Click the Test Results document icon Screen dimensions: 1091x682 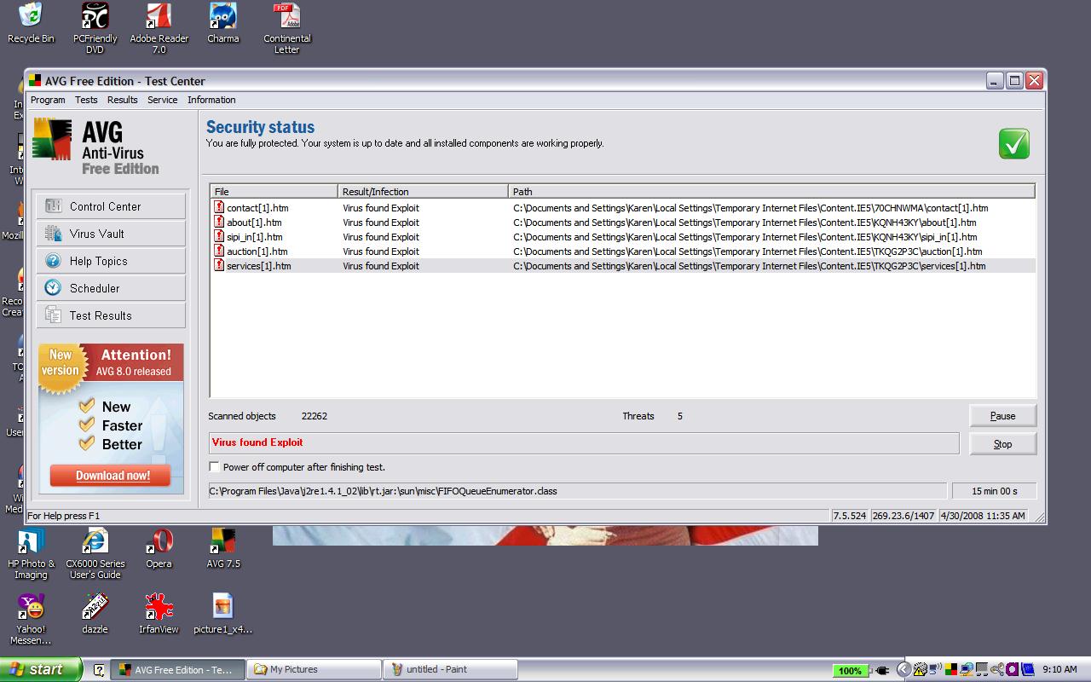[x=53, y=315]
